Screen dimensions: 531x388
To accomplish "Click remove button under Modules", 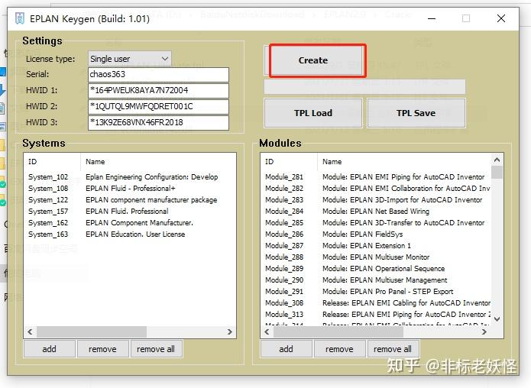I will coord(340,349).
